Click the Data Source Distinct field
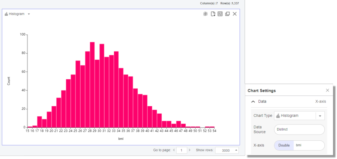This screenshot has width=337, height=159. tap(300, 129)
